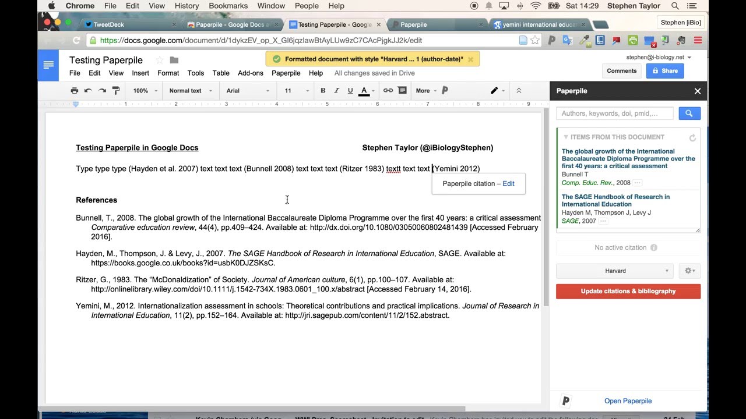Collapse the menus with double chevron
The width and height of the screenshot is (746, 419).
[519, 91]
